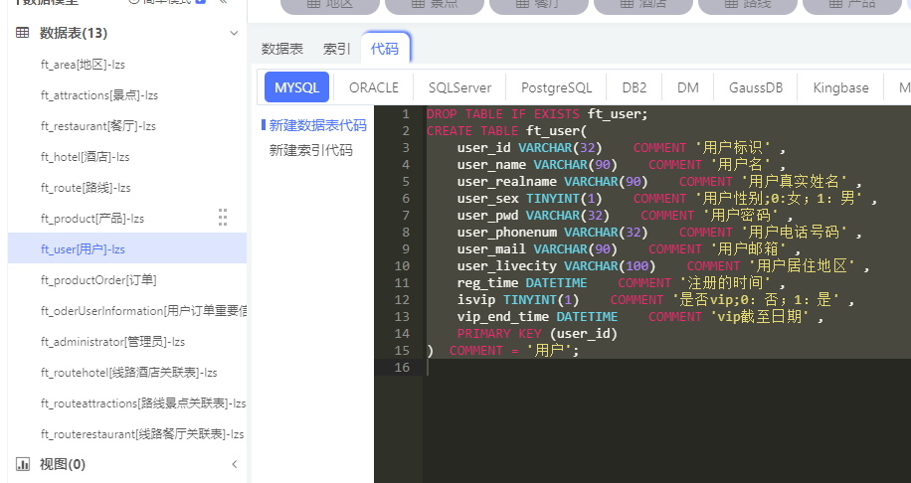Collapse the 数据表(13) section chevron
Screen dimensions: 911x483
pyautogui.click(x=234, y=33)
